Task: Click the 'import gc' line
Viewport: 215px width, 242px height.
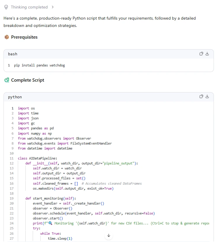Action: click(26, 123)
